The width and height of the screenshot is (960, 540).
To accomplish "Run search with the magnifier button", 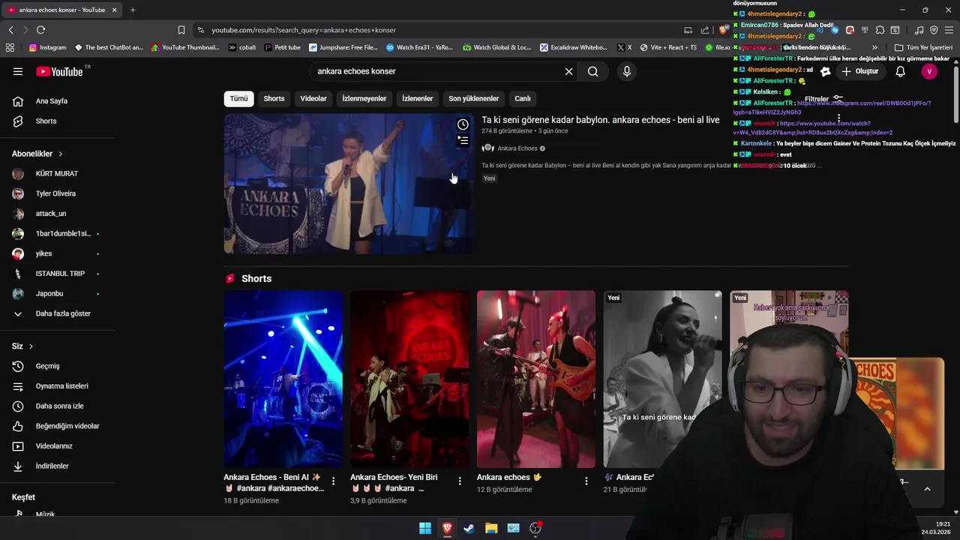I will (593, 71).
